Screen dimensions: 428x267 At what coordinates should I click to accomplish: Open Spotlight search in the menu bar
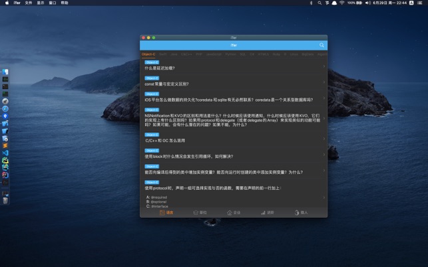click(x=320, y=3)
